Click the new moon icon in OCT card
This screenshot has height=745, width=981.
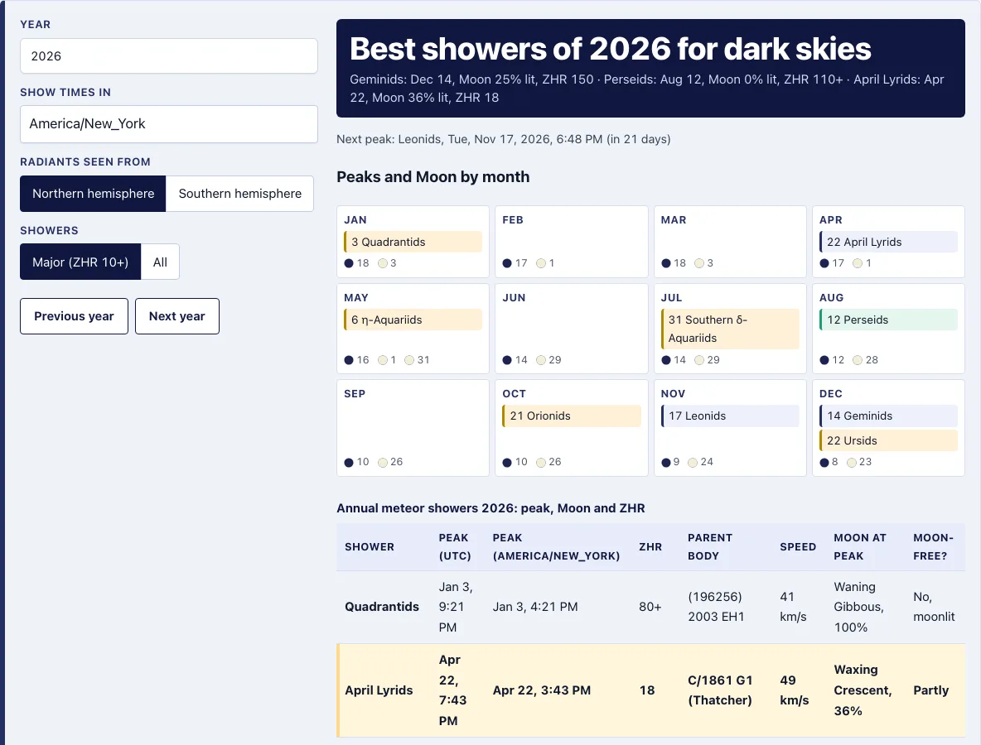click(507, 463)
